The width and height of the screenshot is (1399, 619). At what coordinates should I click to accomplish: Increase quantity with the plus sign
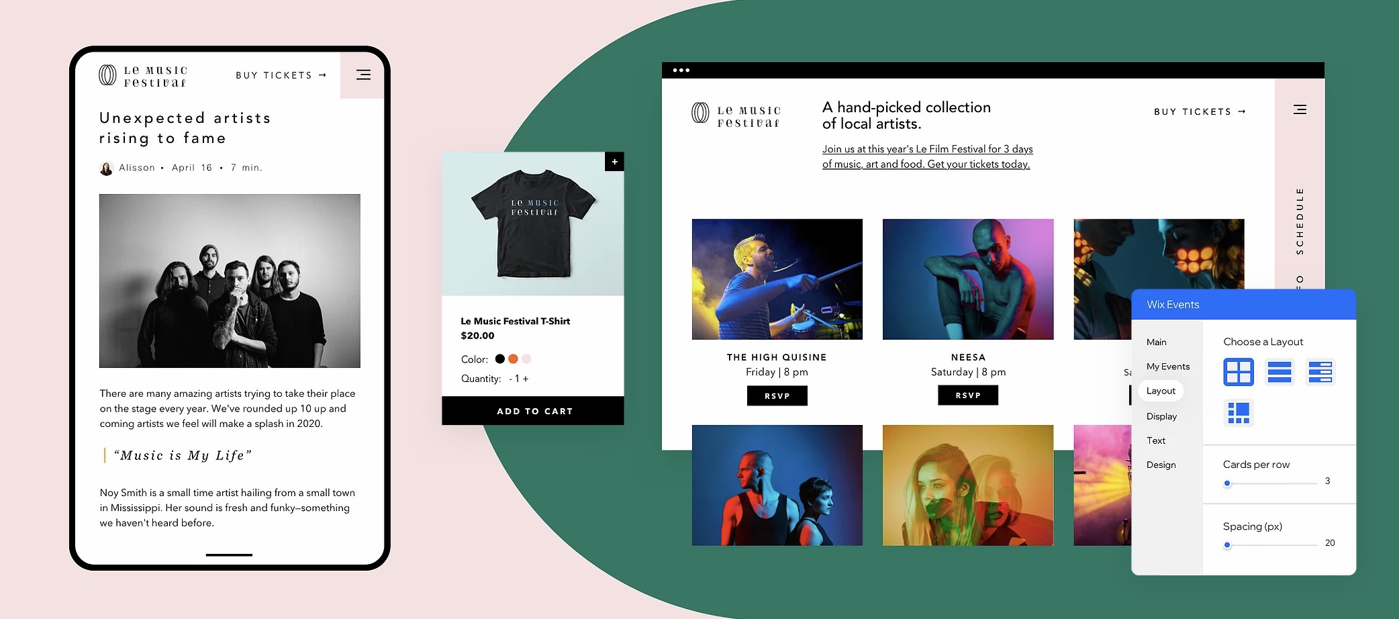pos(526,379)
